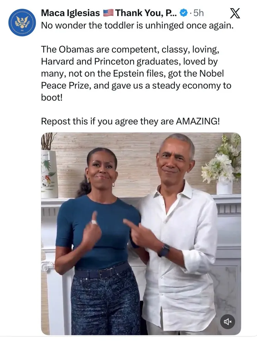The image size is (257, 343).
Task: Click the paragraph beginning "The Obamas are competent"
Action: 136,73
